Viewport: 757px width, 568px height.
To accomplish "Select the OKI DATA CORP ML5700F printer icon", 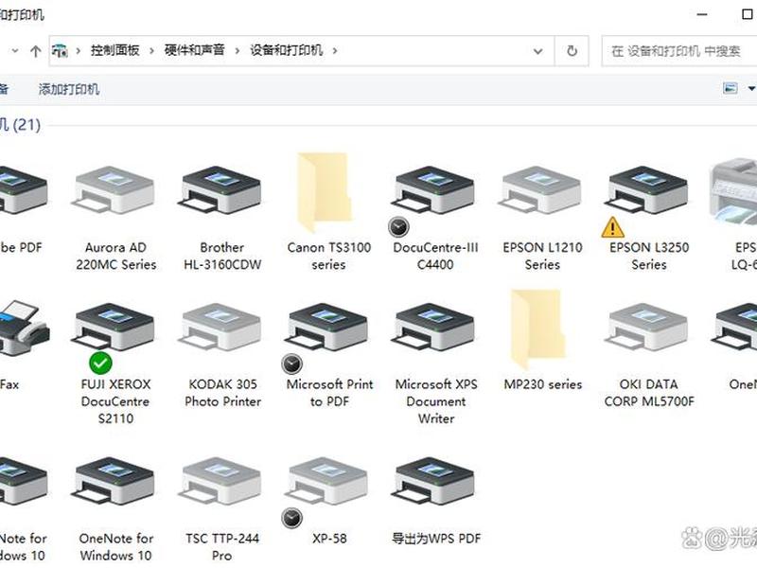I will 648,327.
